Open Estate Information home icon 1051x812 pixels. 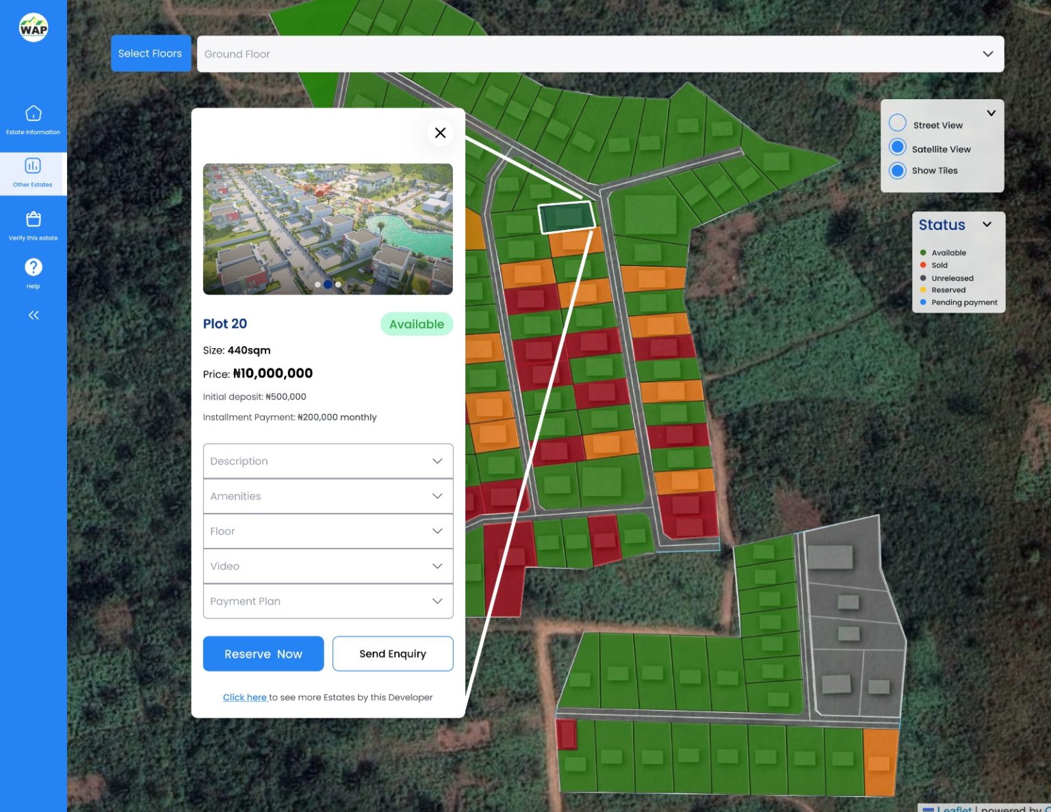click(x=33, y=114)
